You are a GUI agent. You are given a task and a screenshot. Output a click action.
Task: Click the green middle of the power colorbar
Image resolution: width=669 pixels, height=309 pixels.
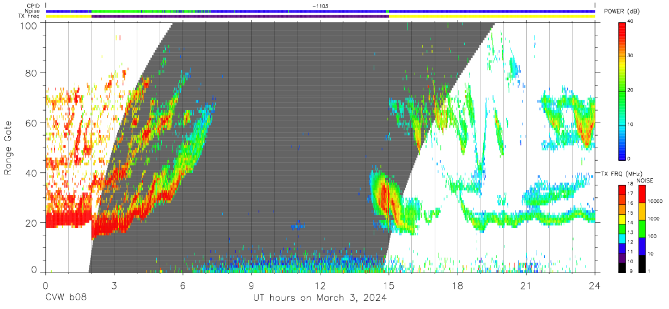[622, 93]
